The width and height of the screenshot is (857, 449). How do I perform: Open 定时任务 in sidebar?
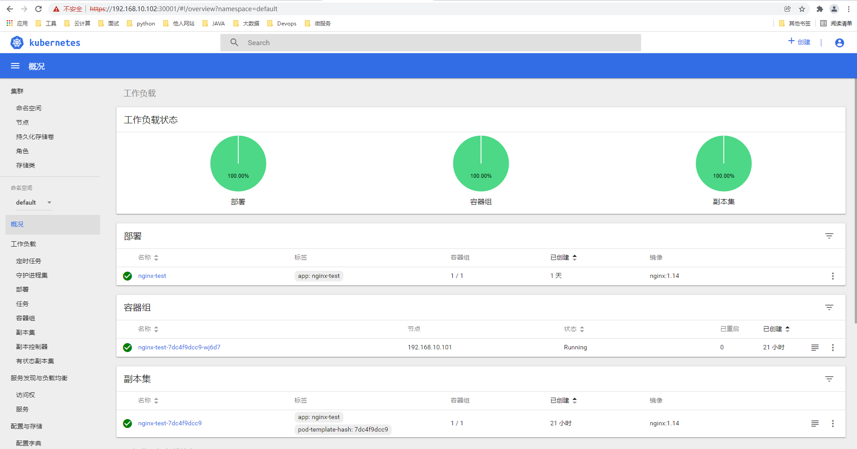coord(29,261)
